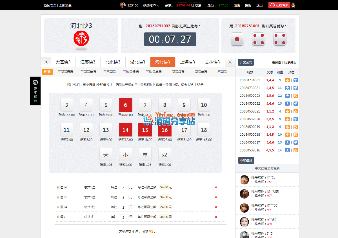Open the 走势图 trend chart link
The image size is (338, 238).
[277, 62]
